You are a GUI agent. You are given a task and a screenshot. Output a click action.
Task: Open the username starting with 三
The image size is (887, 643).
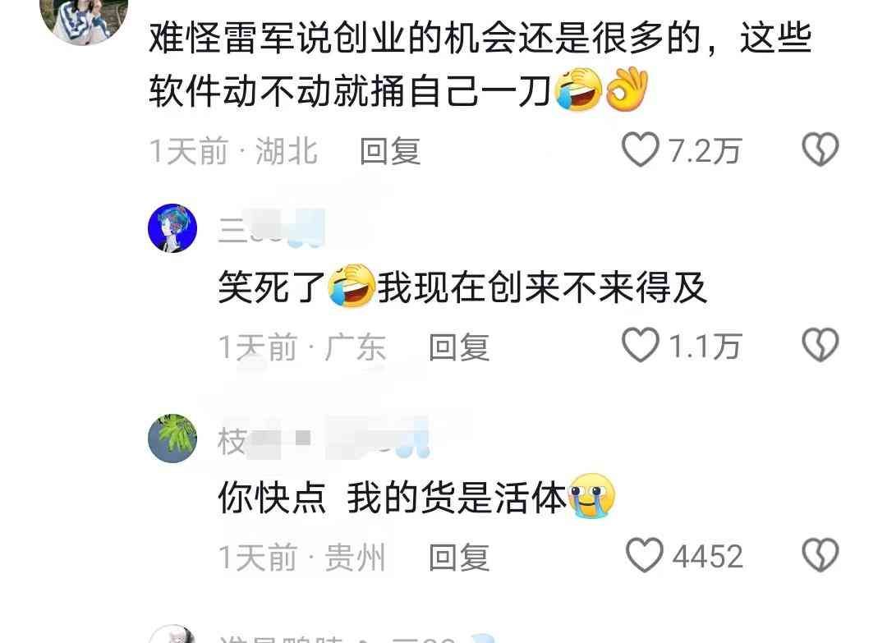coord(272,228)
